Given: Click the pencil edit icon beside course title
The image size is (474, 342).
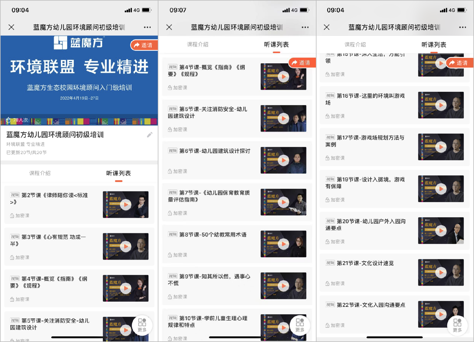Looking at the screenshot, I should pos(150,135).
